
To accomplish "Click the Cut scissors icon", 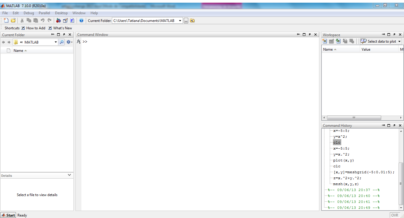I will 22,20.
